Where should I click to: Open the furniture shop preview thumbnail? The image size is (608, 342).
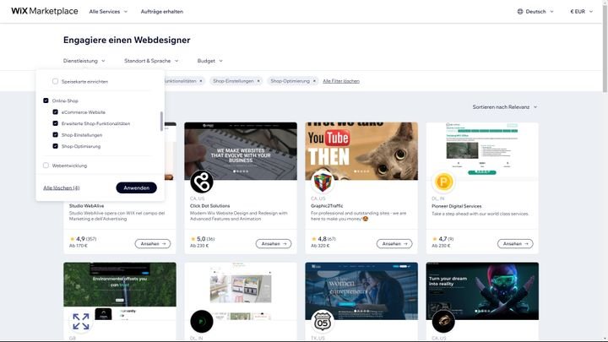click(x=241, y=290)
